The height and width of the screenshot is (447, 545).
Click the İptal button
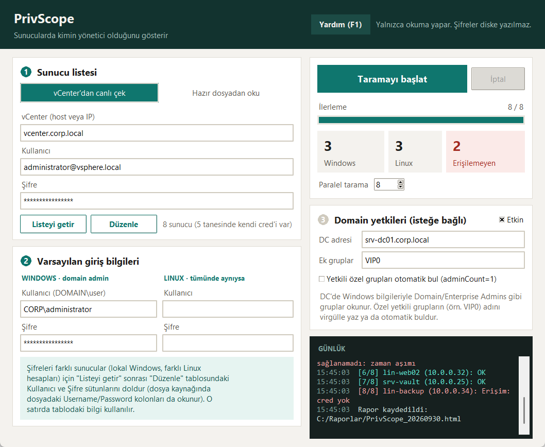click(x=498, y=79)
